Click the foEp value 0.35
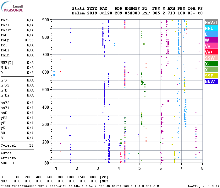Image resolution: width=220 pixels, height=188 pixels. [x=29, y=40]
